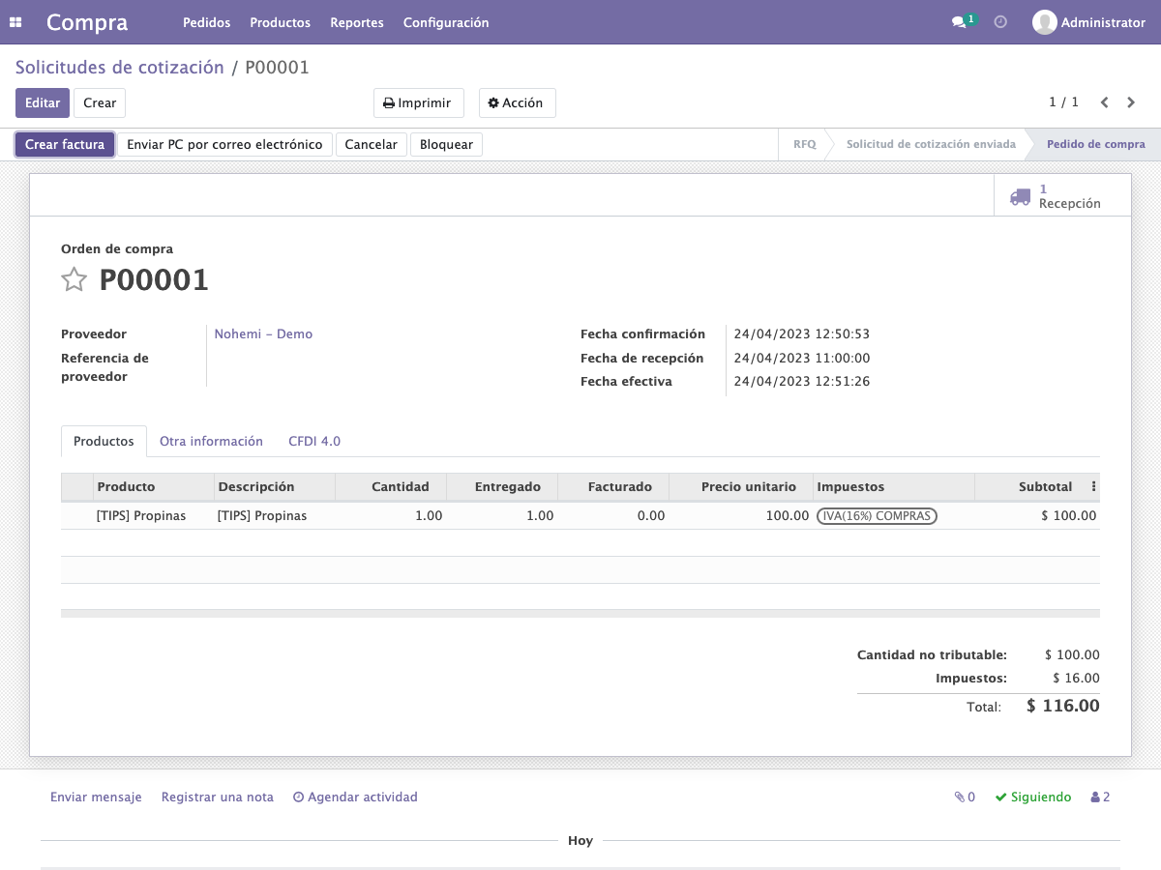The width and height of the screenshot is (1161, 870).
Task: Click Agendar actividad
Action: tap(355, 797)
